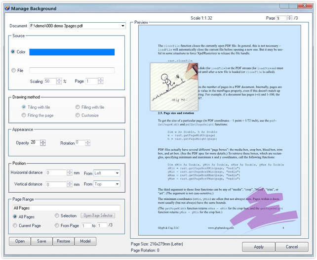Viewport: 317px width, 260px height.
Task: Click the stick figure image in preview
Action: click(174, 87)
